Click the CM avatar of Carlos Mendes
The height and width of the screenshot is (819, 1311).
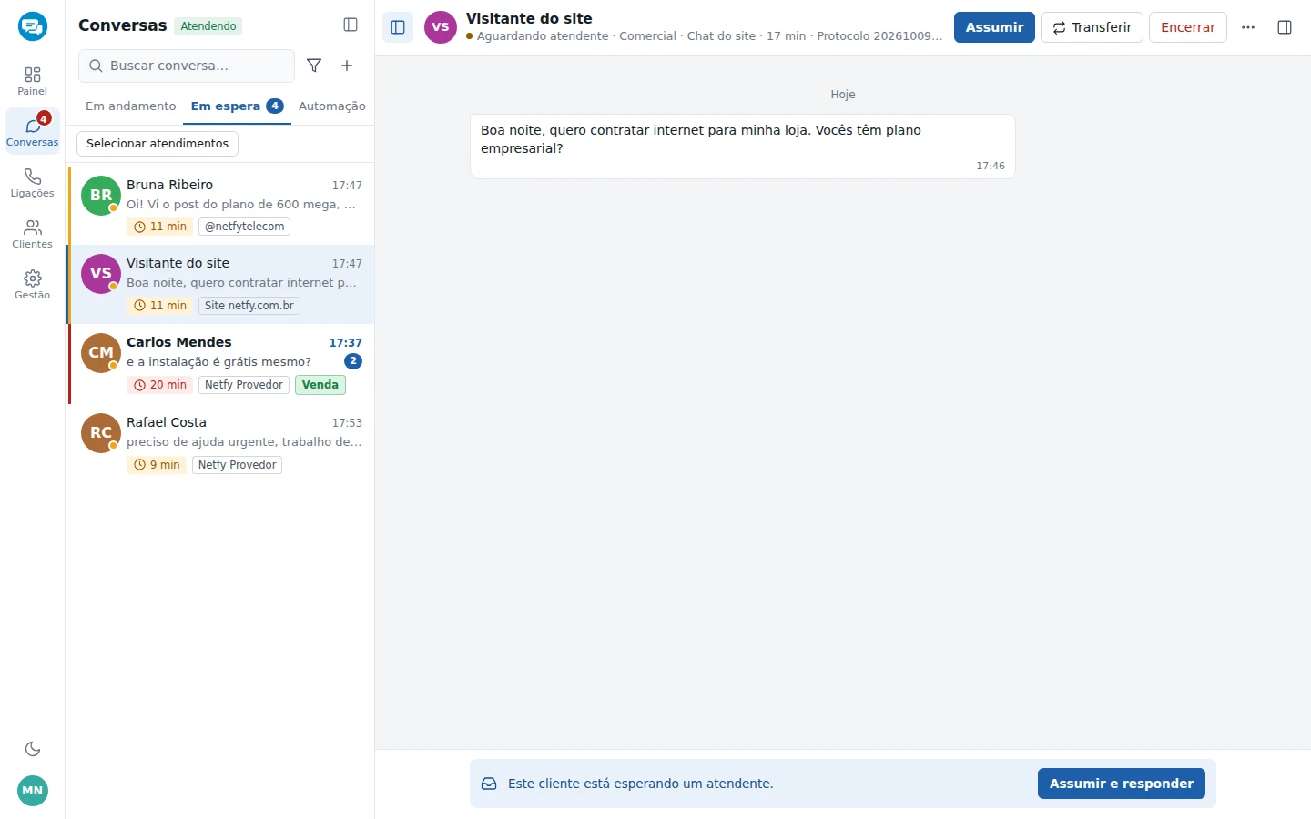click(101, 353)
